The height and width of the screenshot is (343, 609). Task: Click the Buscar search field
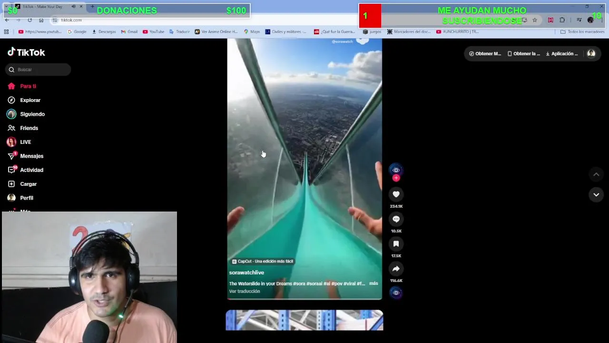pyautogui.click(x=38, y=70)
